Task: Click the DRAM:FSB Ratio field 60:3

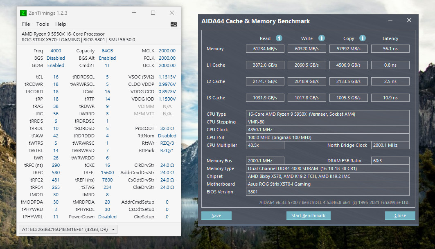Action: pos(390,161)
